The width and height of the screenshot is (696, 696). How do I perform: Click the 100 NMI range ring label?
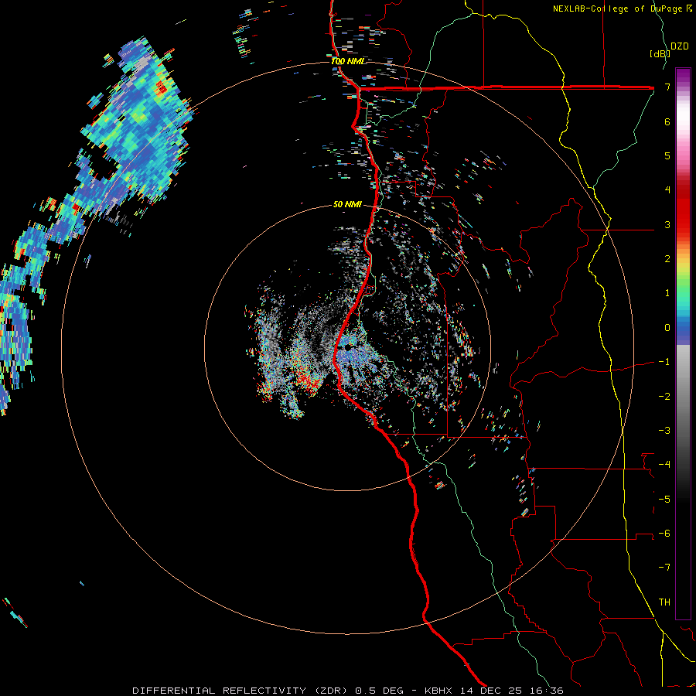coord(347,61)
